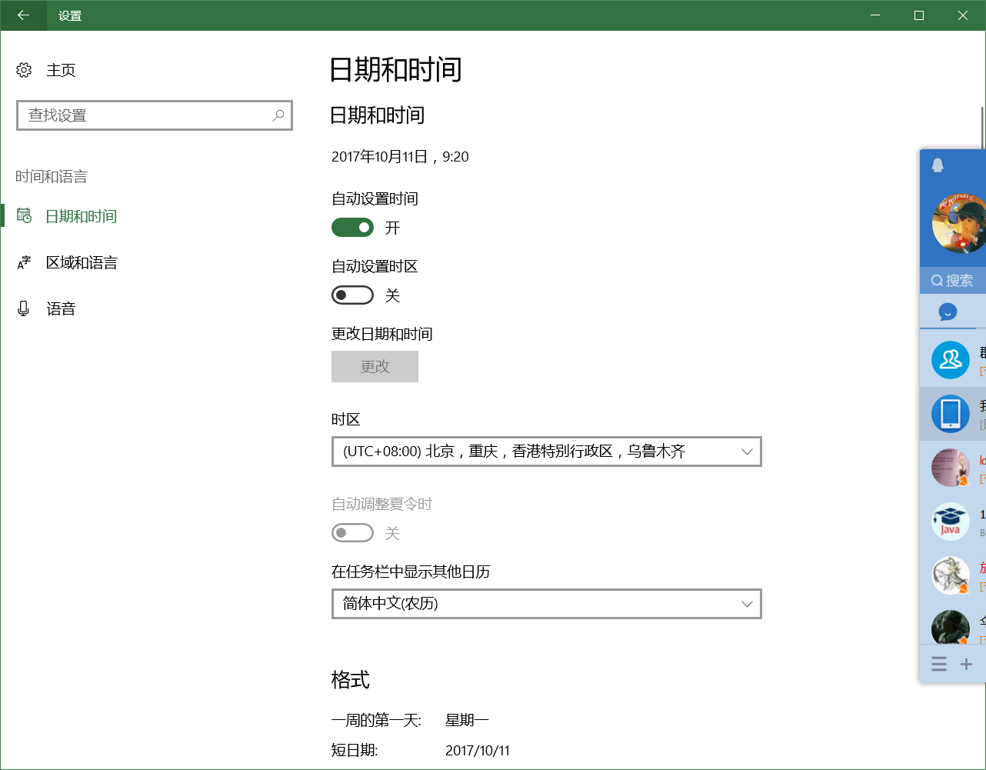Click the date text 2017年10月11日，9:20
This screenshot has width=986, height=770.
[x=400, y=157]
